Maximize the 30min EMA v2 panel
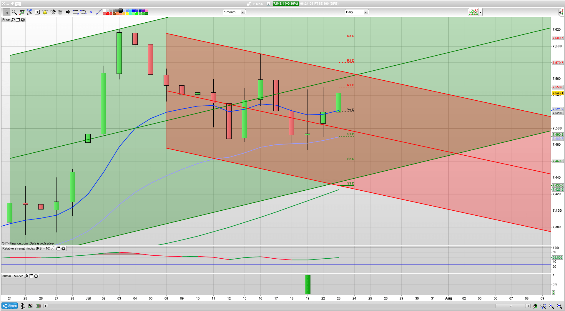The image size is (565, 311). click(31, 276)
